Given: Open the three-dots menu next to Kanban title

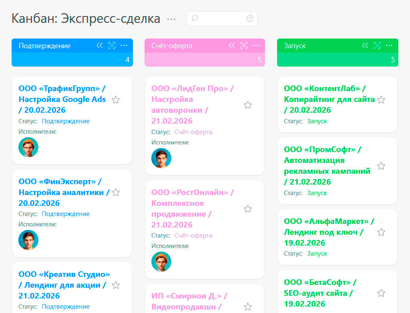Looking at the screenshot, I should (x=171, y=19).
